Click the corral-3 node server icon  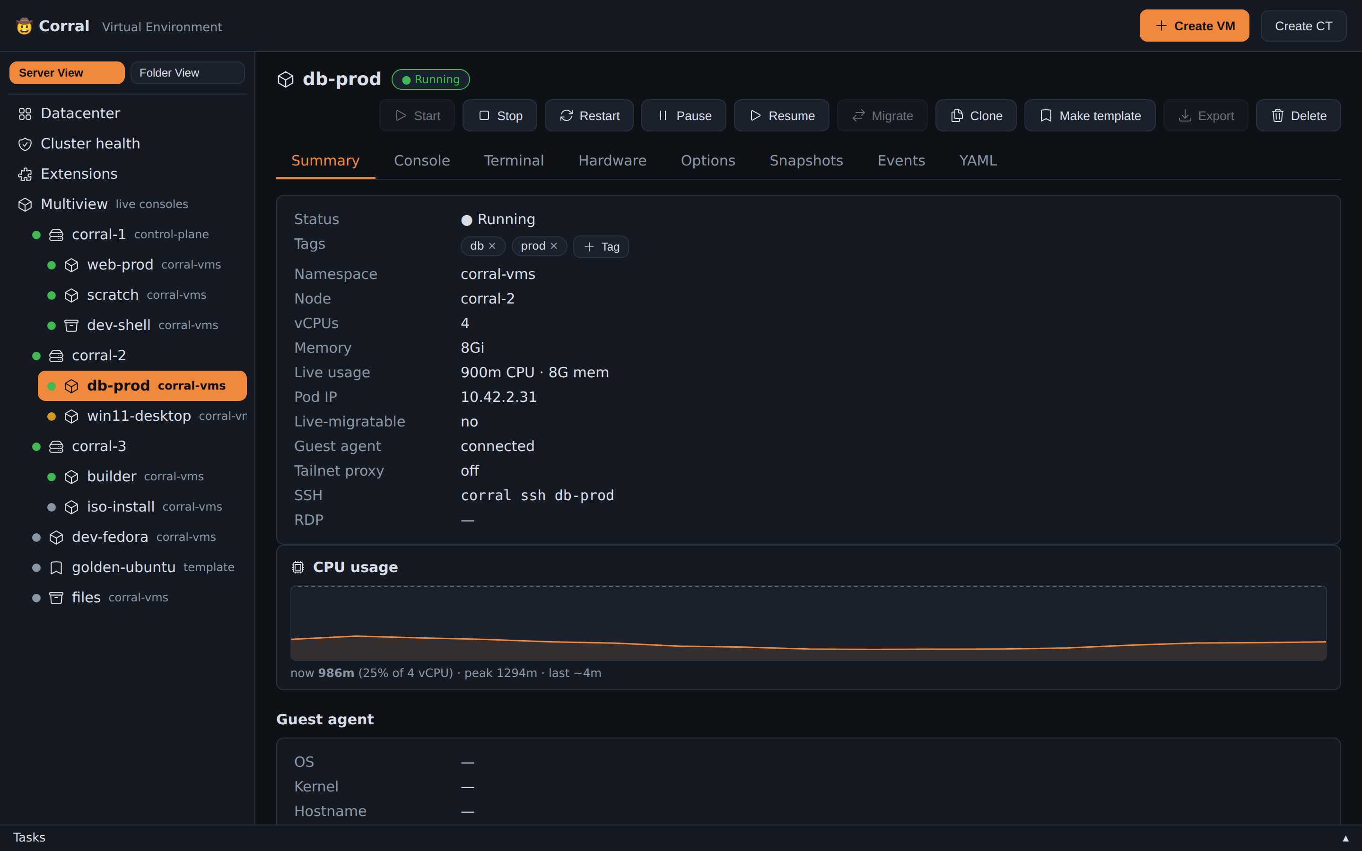(56, 447)
